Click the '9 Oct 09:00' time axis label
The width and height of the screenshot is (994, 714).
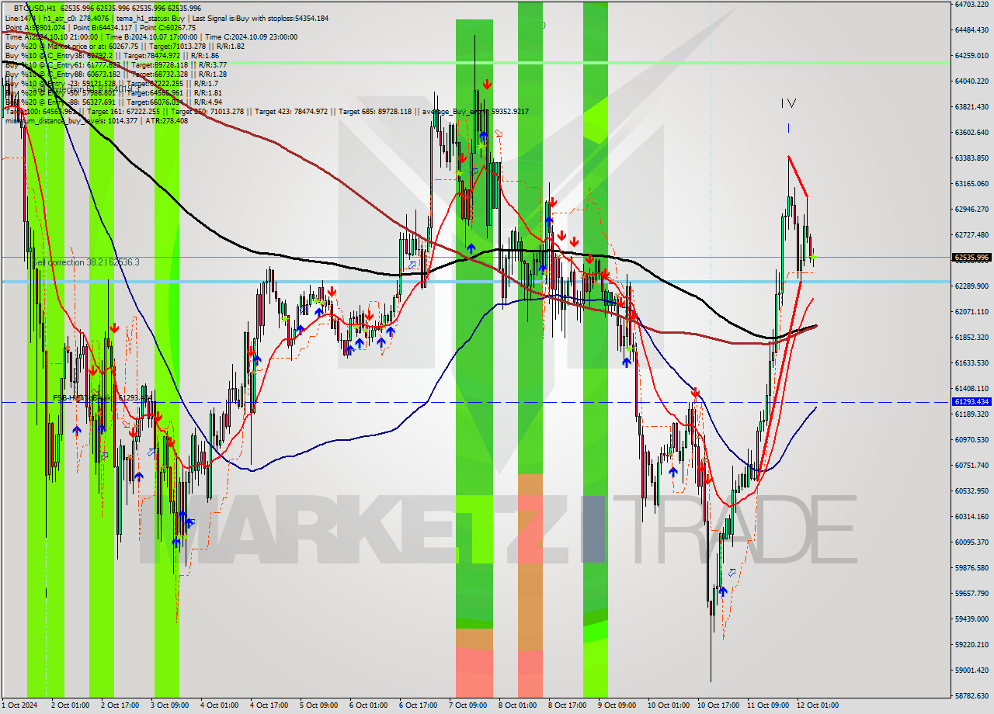617,705
